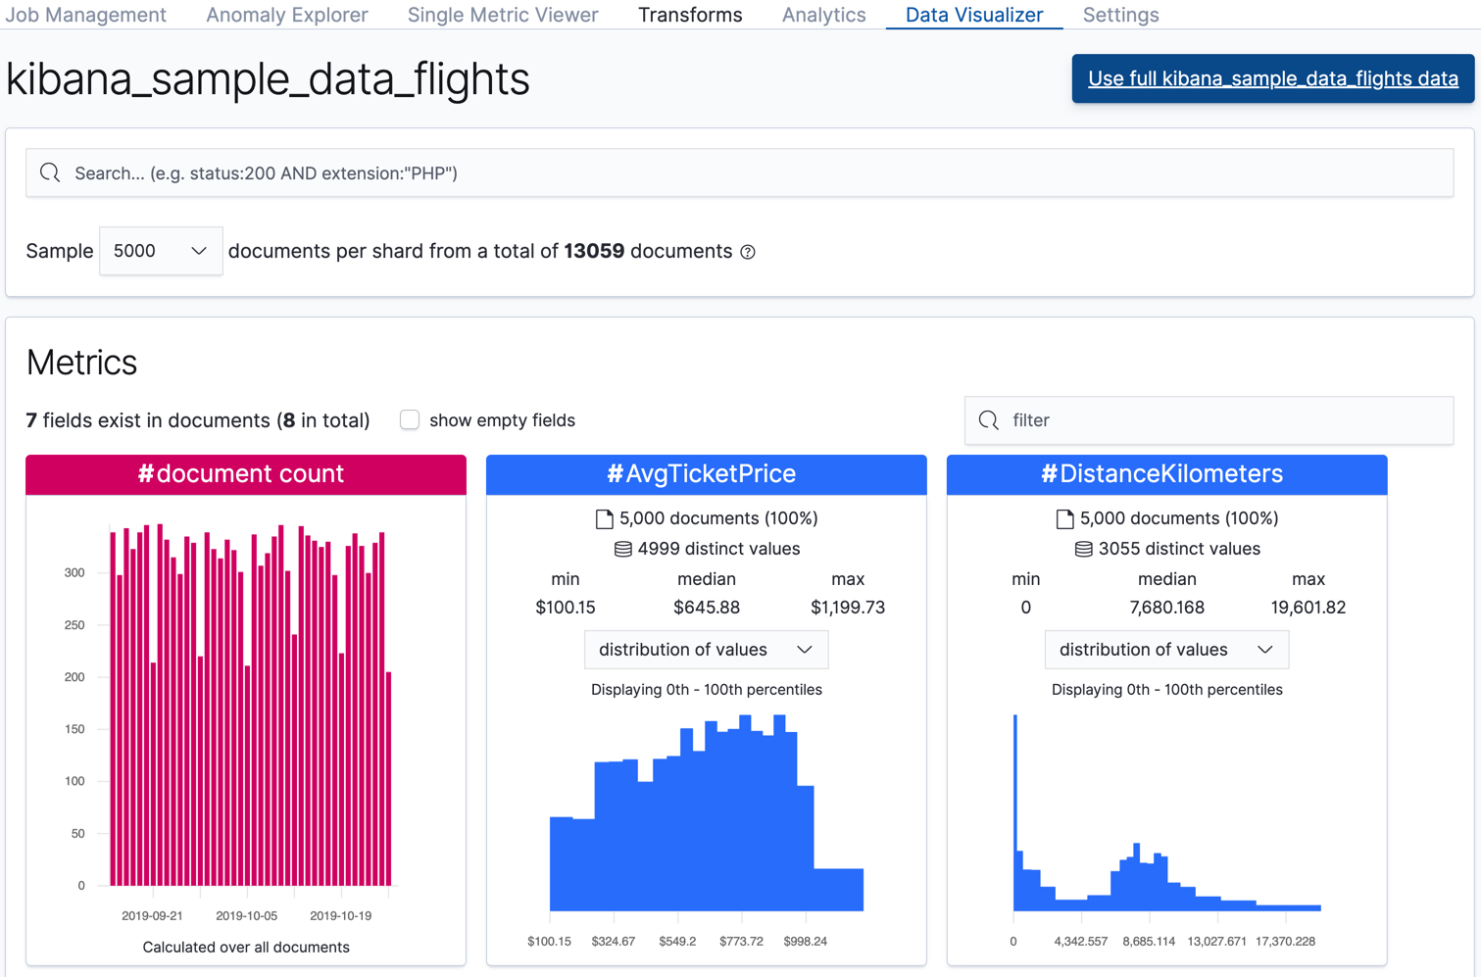The width and height of the screenshot is (1481, 977).
Task: Click the distinct values database icon on DistanceKilometers
Action: [x=1082, y=549]
